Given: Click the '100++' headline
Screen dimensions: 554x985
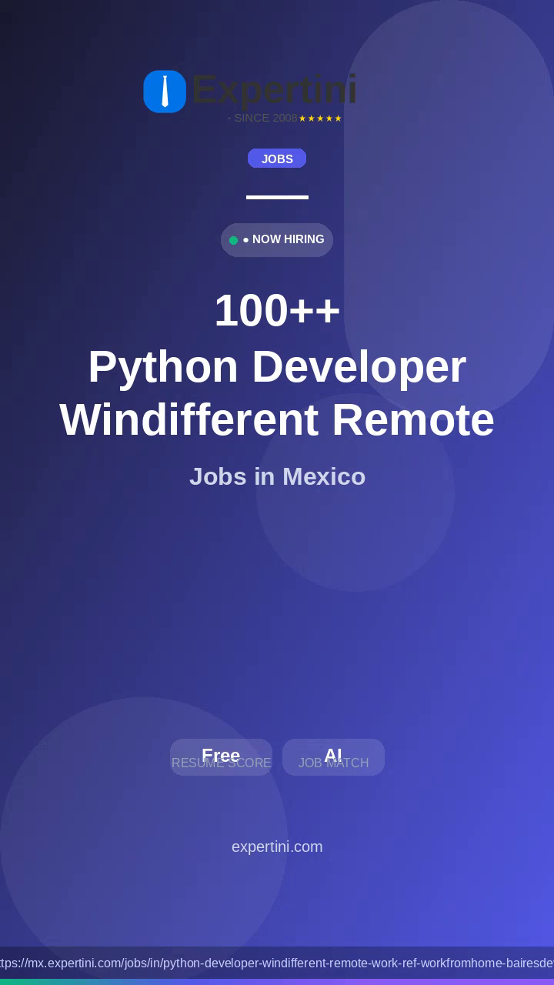Looking at the screenshot, I should tap(277, 310).
